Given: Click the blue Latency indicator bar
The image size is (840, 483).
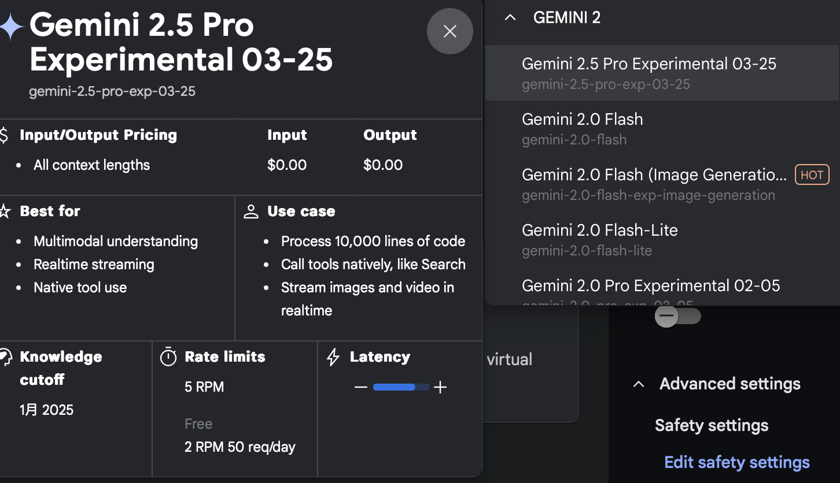Looking at the screenshot, I should pyautogui.click(x=401, y=387).
